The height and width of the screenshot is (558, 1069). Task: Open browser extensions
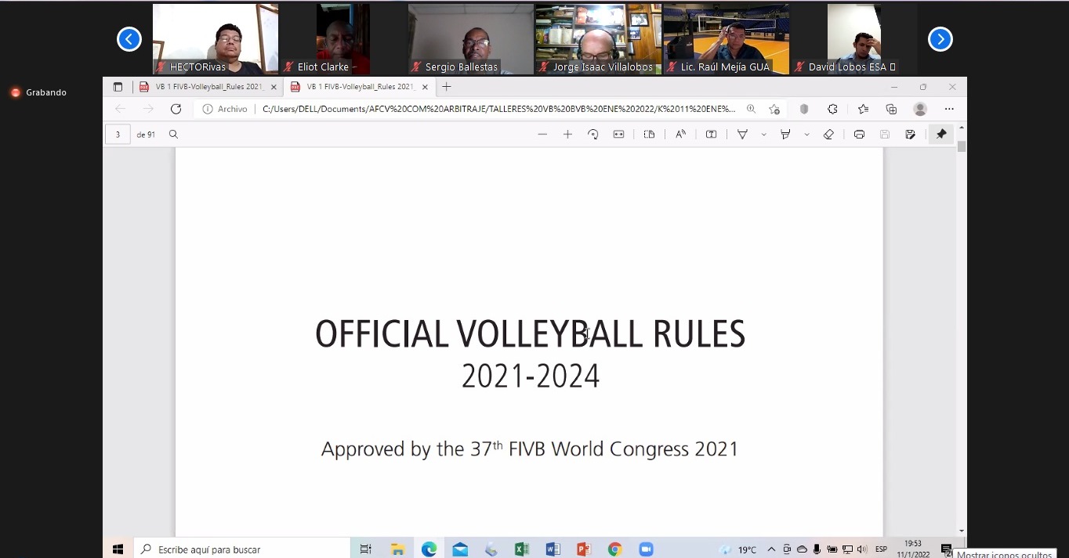[832, 109]
